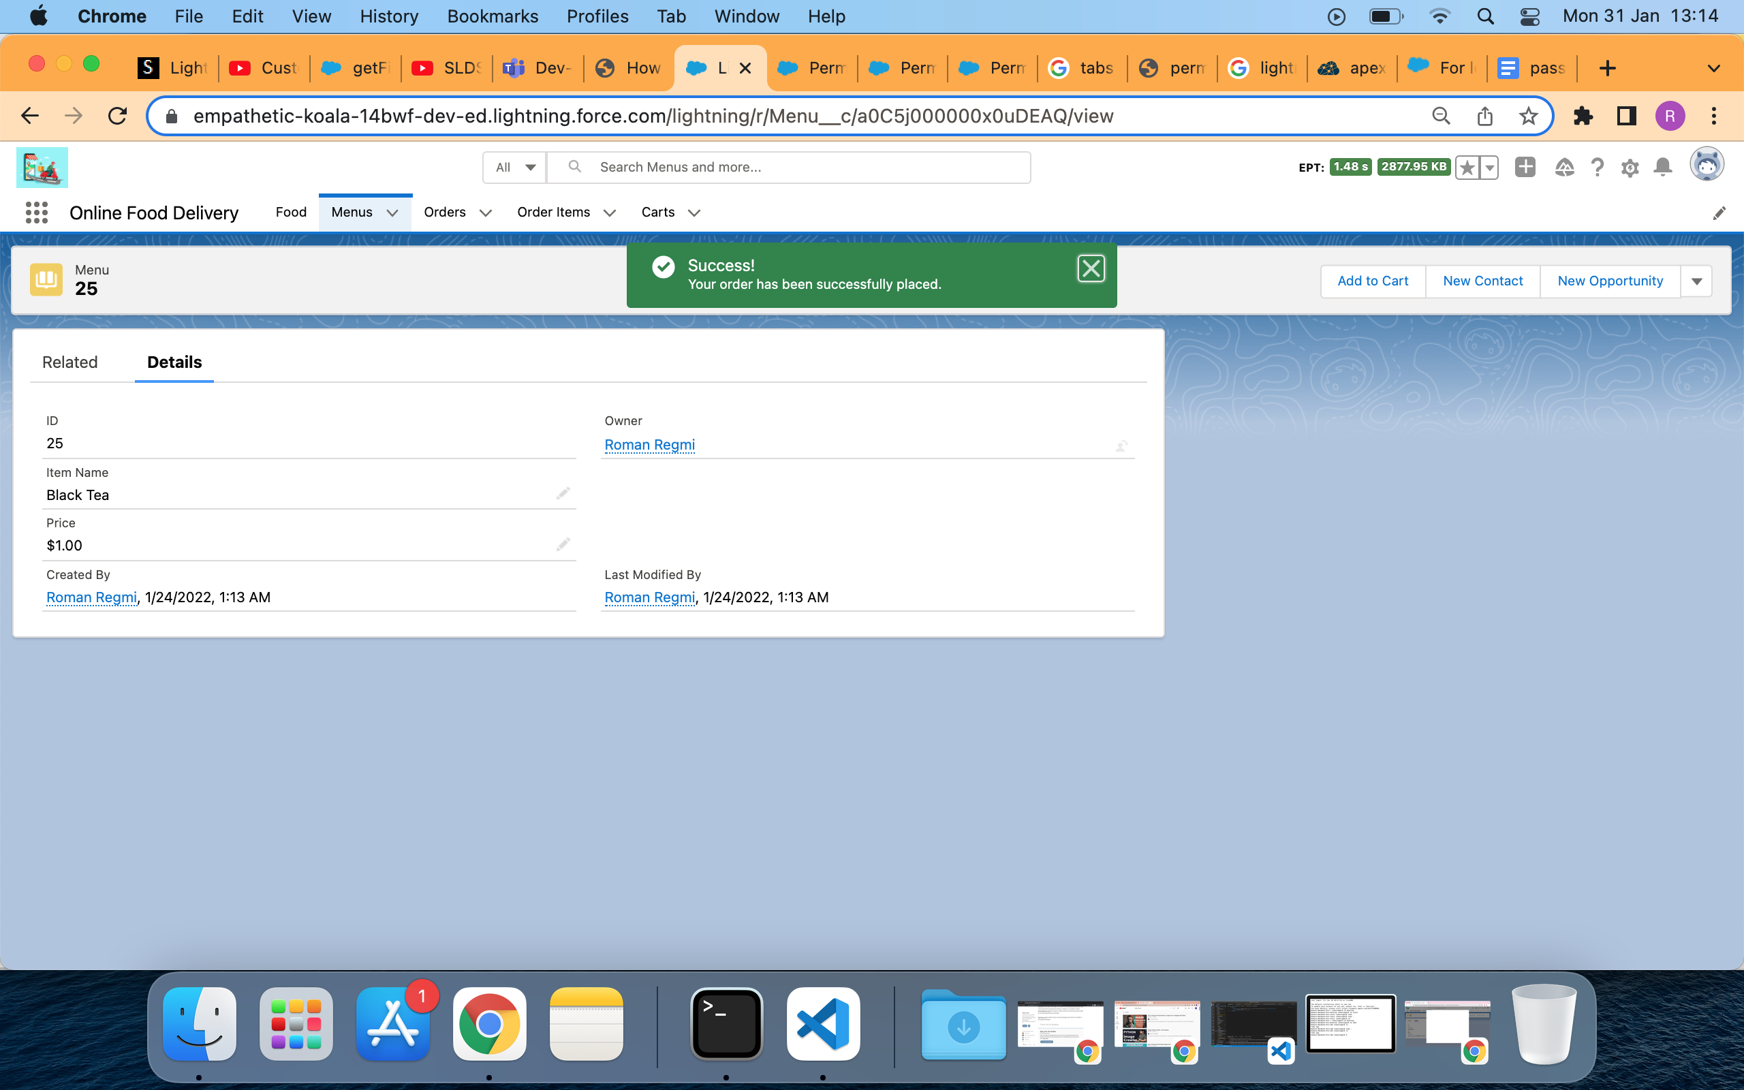Switch to the Related tab
The width and height of the screenshot is (1744, 1090).
(70, 362)
